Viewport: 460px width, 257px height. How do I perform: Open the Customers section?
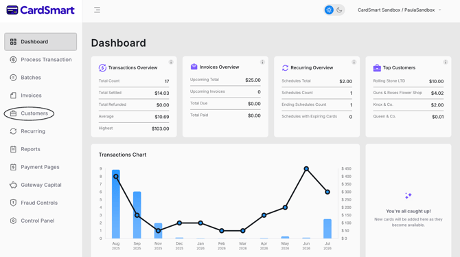pyautogui.click(x=41, y=113)
